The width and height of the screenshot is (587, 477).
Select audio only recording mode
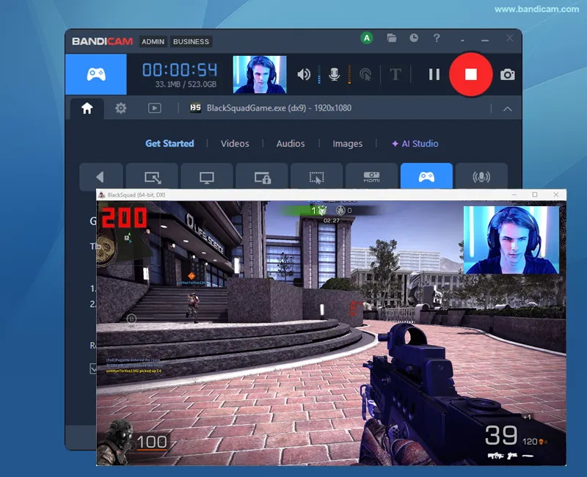481,176
